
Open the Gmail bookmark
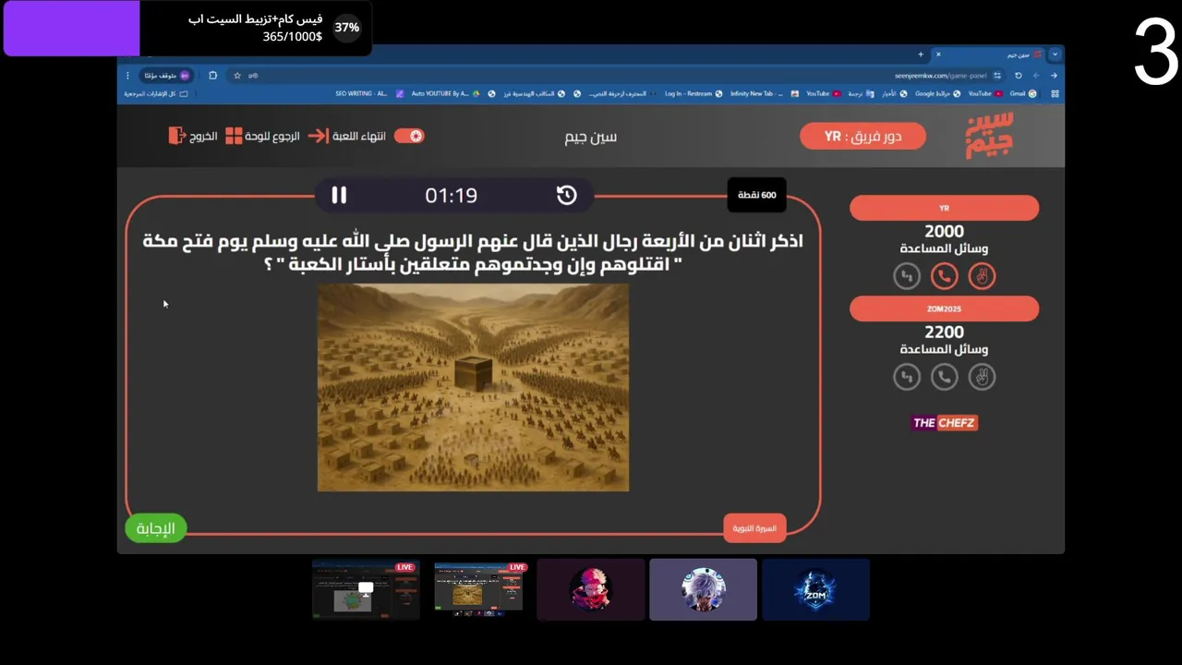pyautogui.click(x=1023, y=93)
